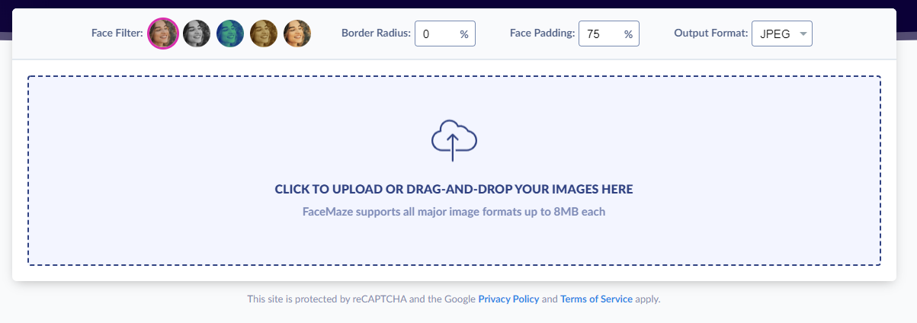917x323 pixels.
Task: Click the cloud upload icon
Action: [x=454, y=140]
